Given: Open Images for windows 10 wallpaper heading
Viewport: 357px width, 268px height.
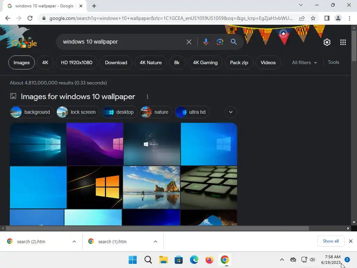Looking at the screenshot, I should tap(78, 97).
